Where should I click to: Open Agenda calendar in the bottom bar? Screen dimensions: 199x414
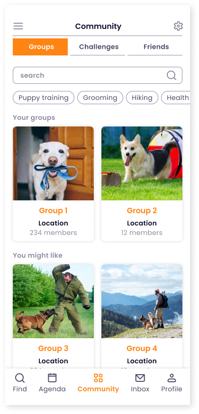pos(52,383)
